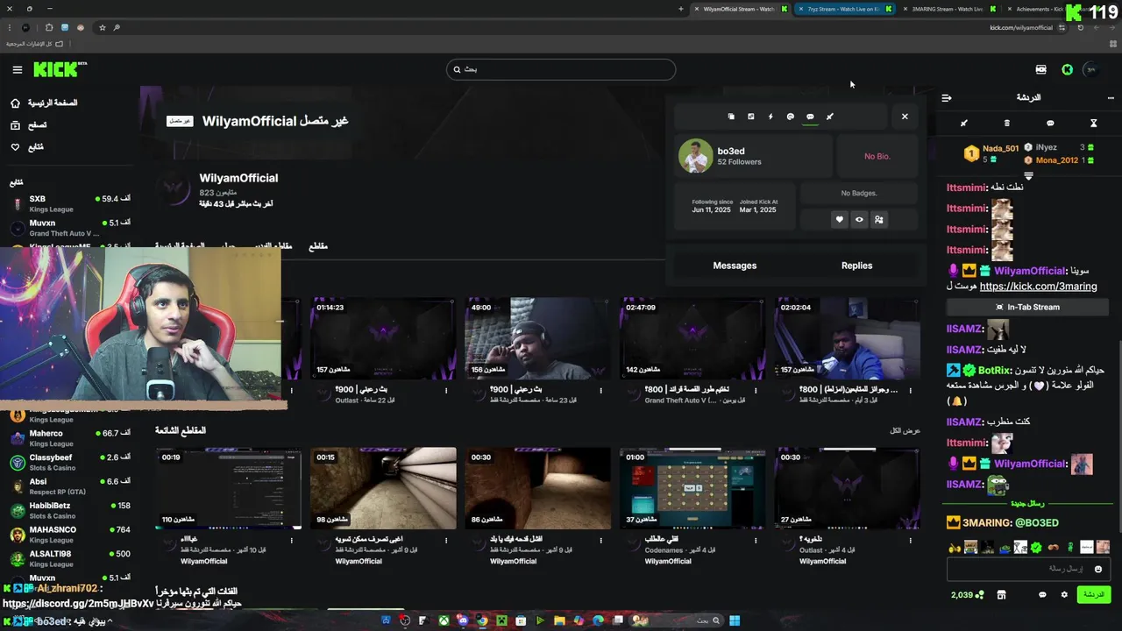This screenshot has height=631, width=1122.
Task: Open the shop store icon below chat
Action: [x=1001, y=595]
